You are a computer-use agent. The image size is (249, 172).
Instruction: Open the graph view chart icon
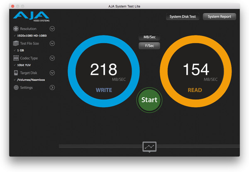[149, 147]
